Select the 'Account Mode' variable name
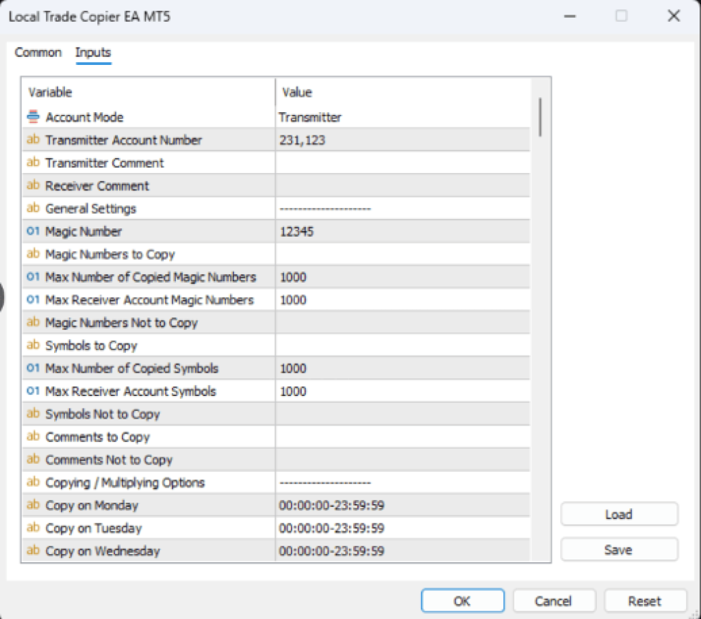Screen dimensions: 701x619 (x=84, y=118)
